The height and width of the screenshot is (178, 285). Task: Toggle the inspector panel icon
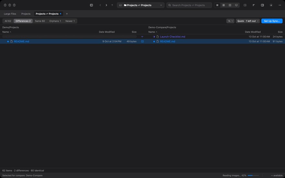pyautogui.click(x=262, y=5)
